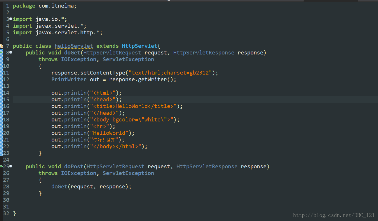
Task: Click the underlined class name helloServlet
Action: [74, 46]
